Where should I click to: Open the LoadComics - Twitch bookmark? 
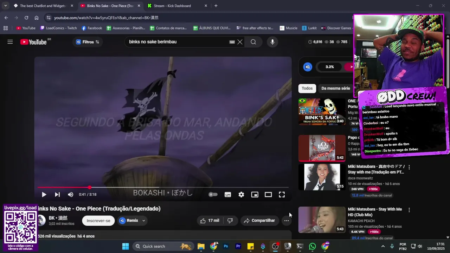point(58,28)
